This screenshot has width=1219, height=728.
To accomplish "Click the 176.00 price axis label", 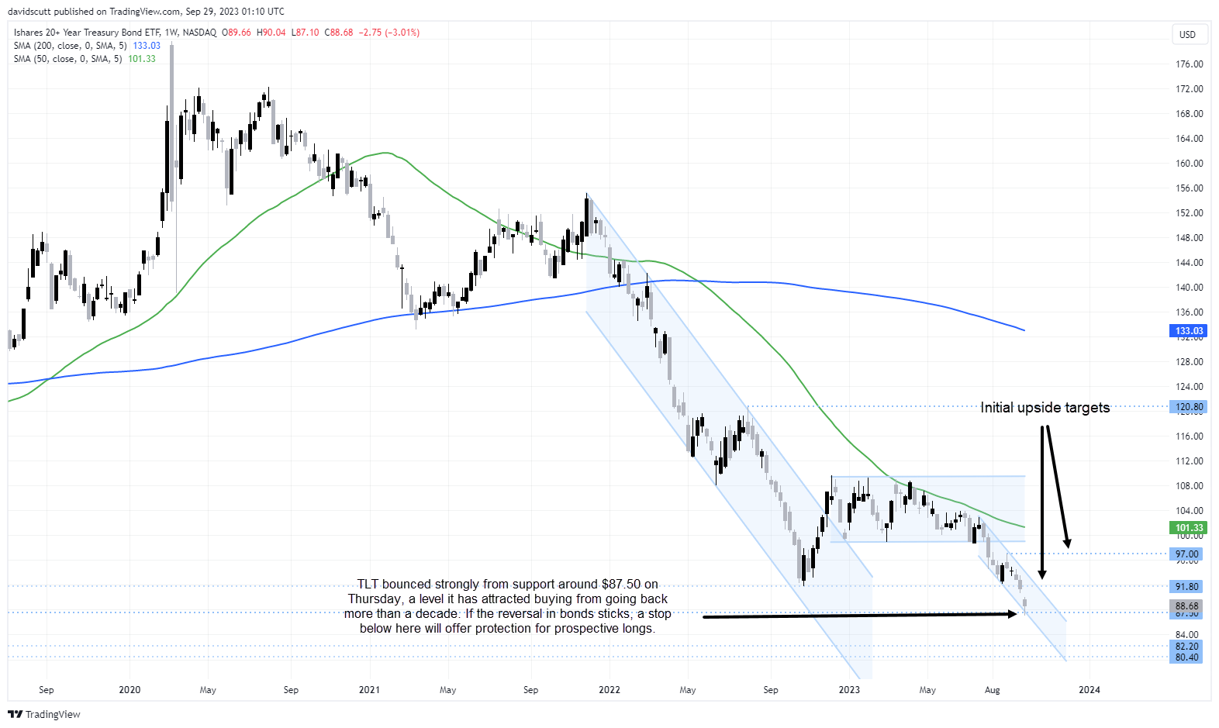I will pos(1189,64).
